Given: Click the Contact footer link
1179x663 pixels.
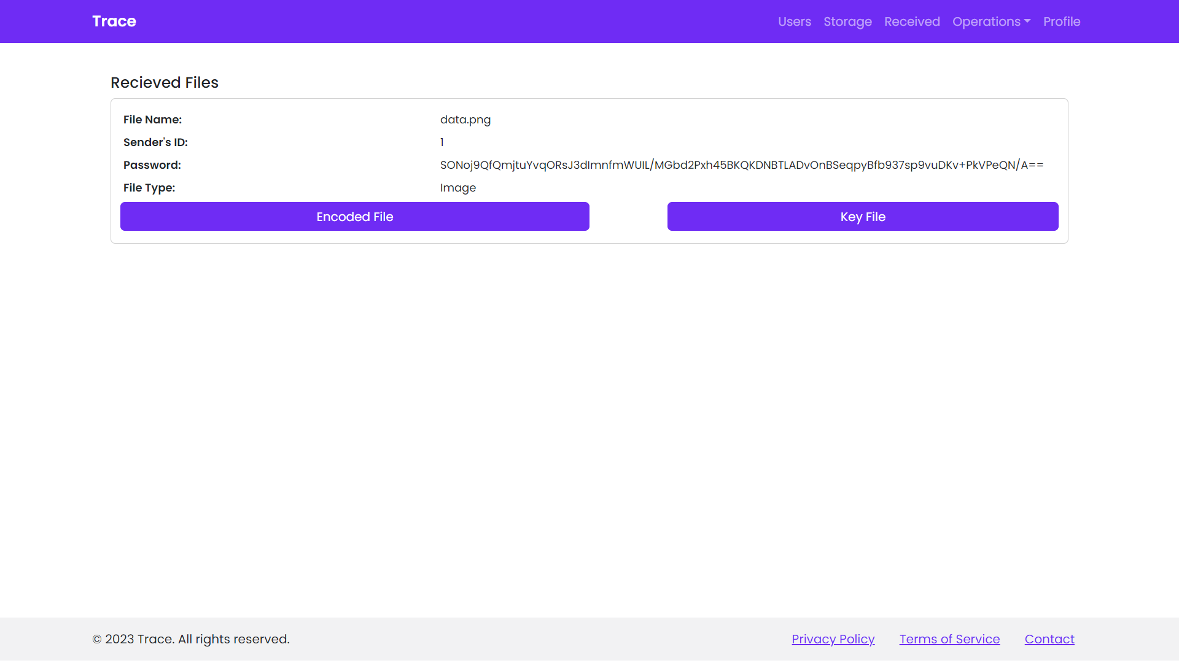Looking at the screenshot, I should [x=1049, y=639].
